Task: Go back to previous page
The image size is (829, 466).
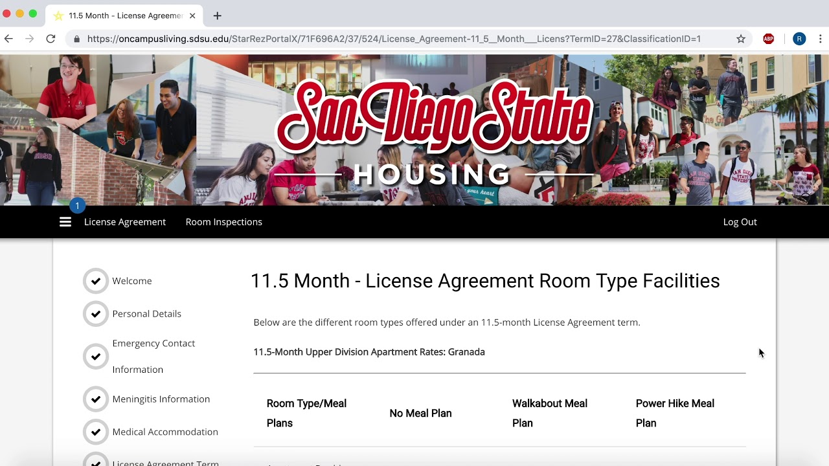Action: 8,39
